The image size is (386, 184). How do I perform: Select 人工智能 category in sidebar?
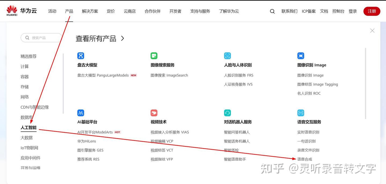[x=29, y=128]
